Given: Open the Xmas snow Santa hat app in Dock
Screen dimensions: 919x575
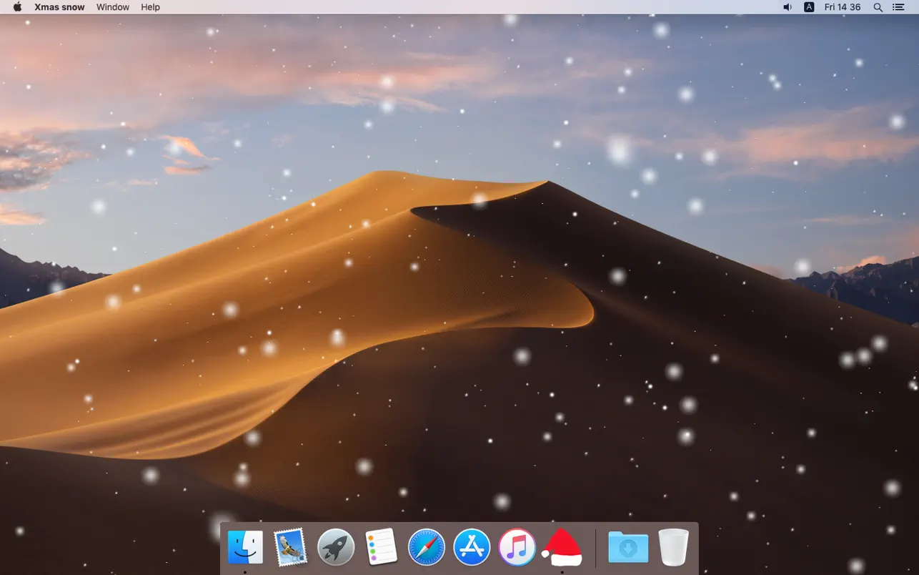Looking at the screenshot, I should pyautogui.click(x=562, y=547).
